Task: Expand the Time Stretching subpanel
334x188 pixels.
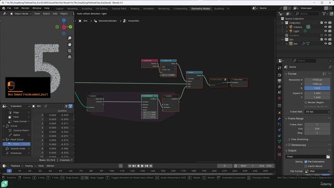Action: pos(289,139)
